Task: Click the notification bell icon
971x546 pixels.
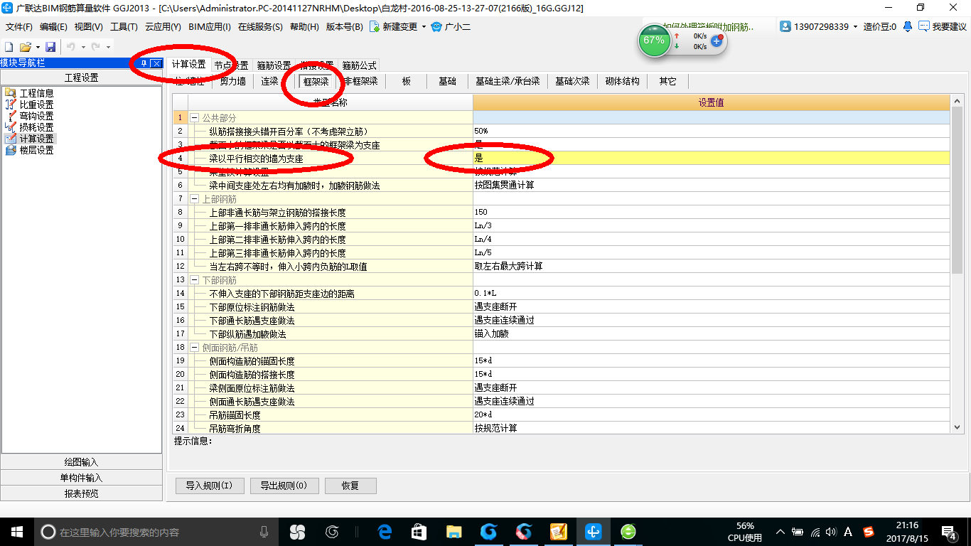Action: coord(908,26)
